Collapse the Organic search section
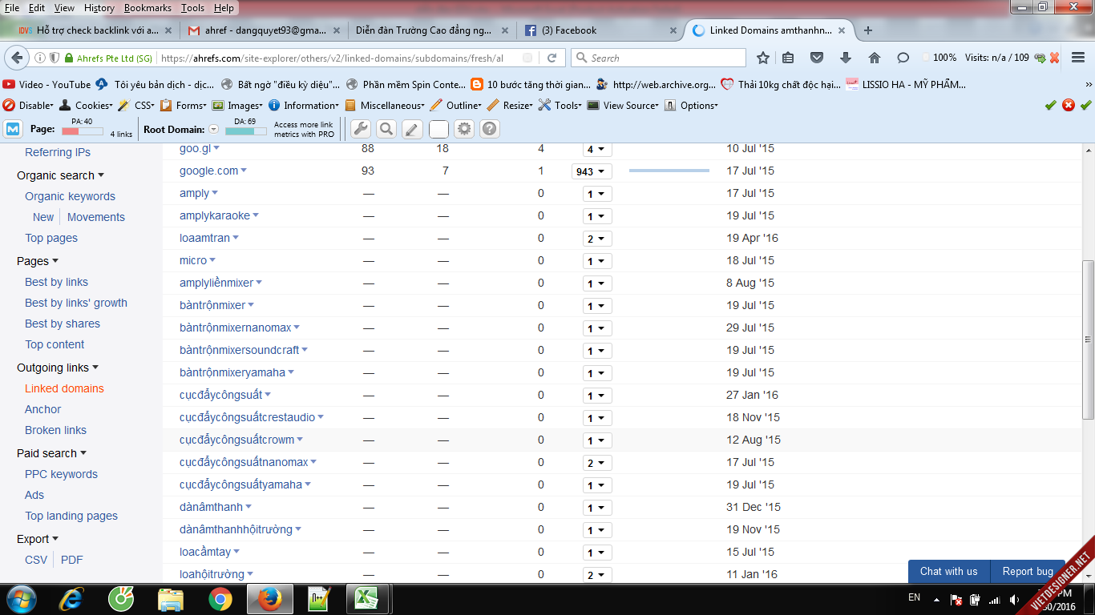The width and height of the screenshot is (1095, 615). [x=101, y=175]
